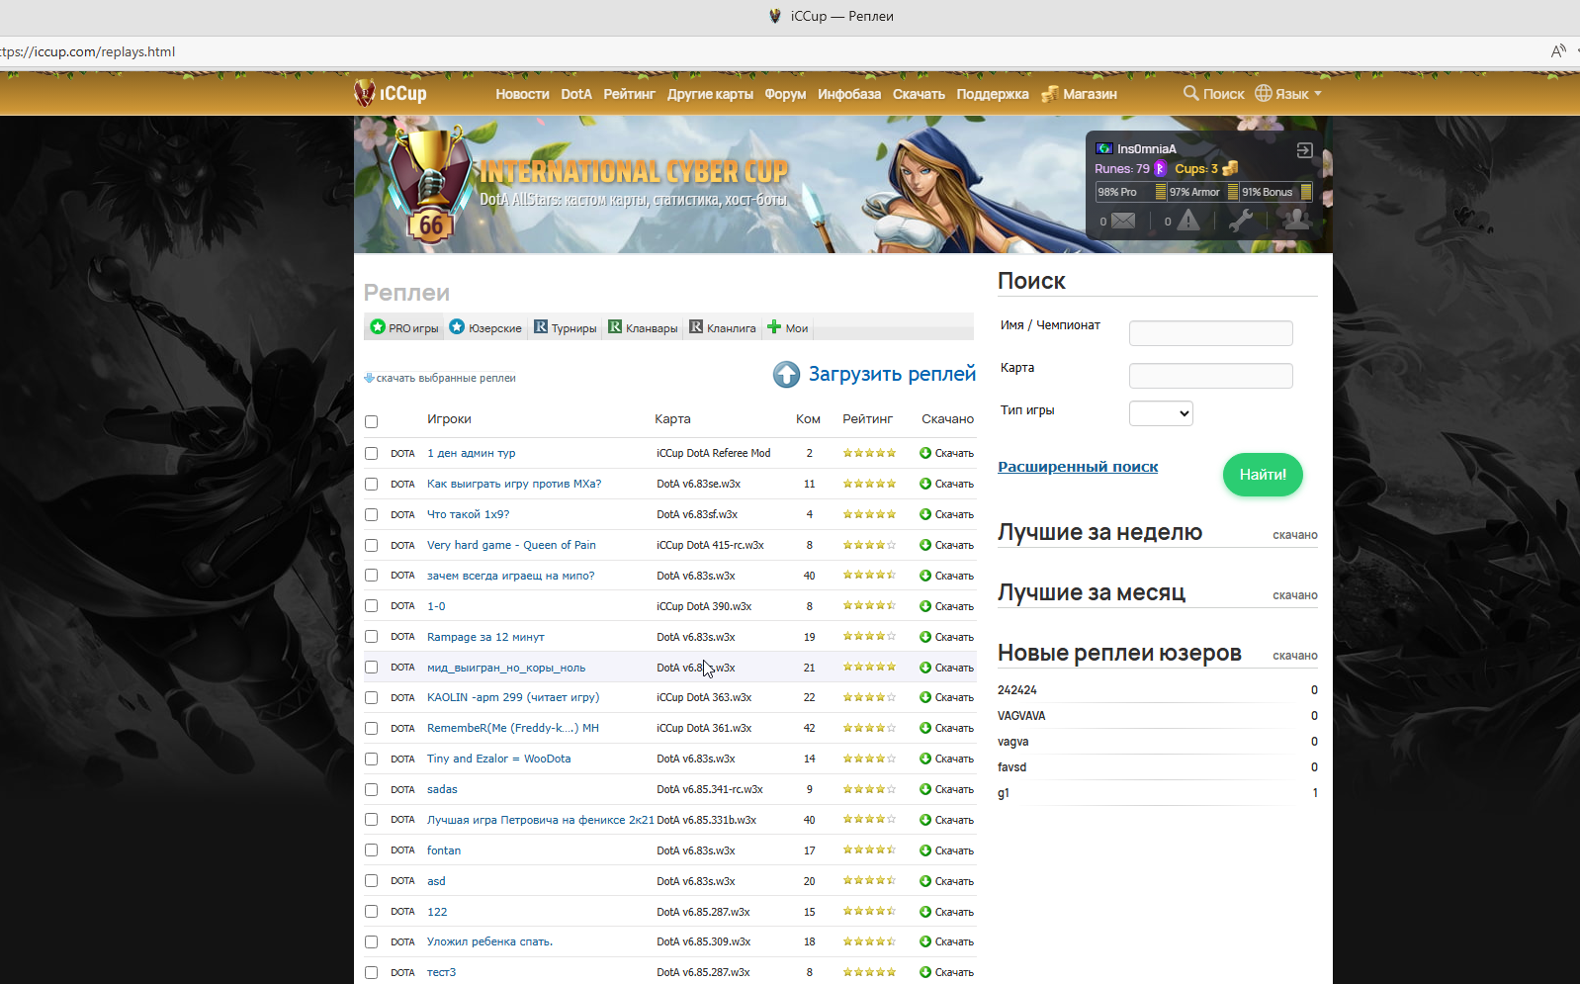1580x984 pixels.
Task: Click the Runes purple icon in profile panel
Action: click(1161, 169)
